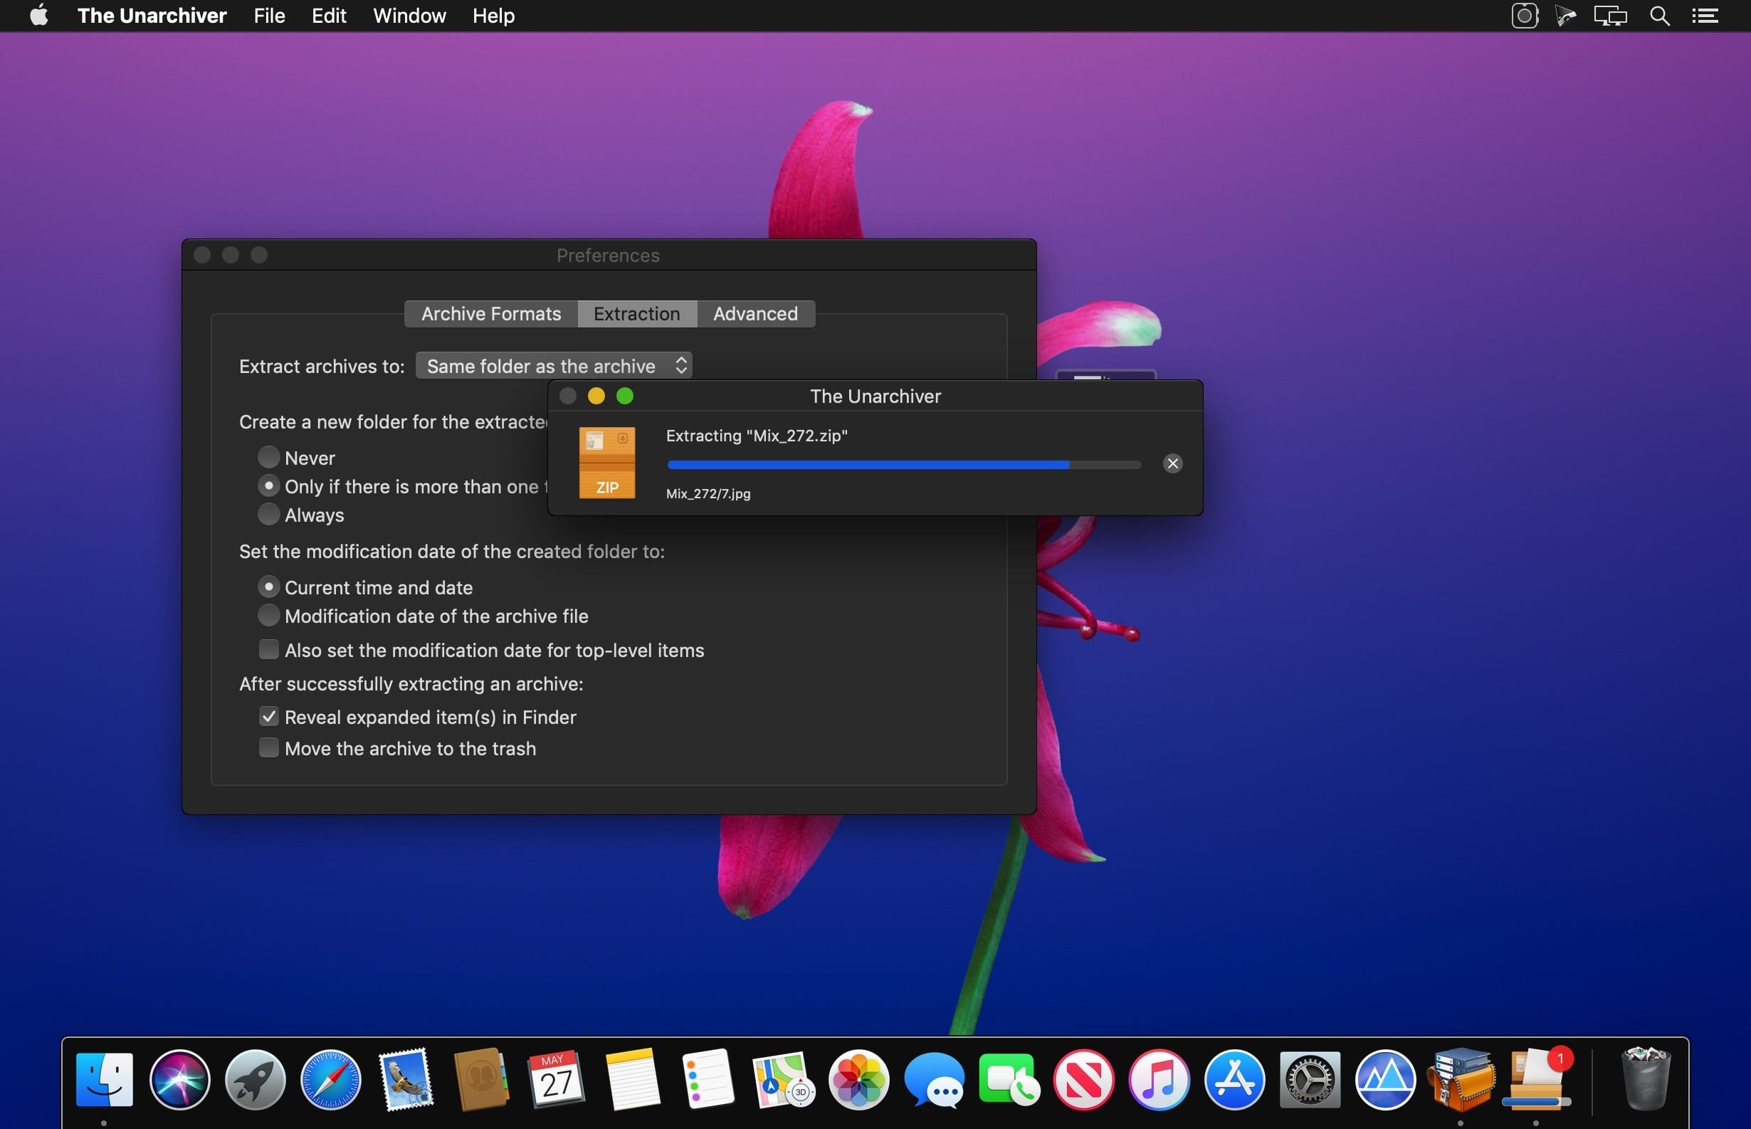Switch to Extraction tab
Viewport: 1751px width, 1129px height.
click(x=637, y=314)
